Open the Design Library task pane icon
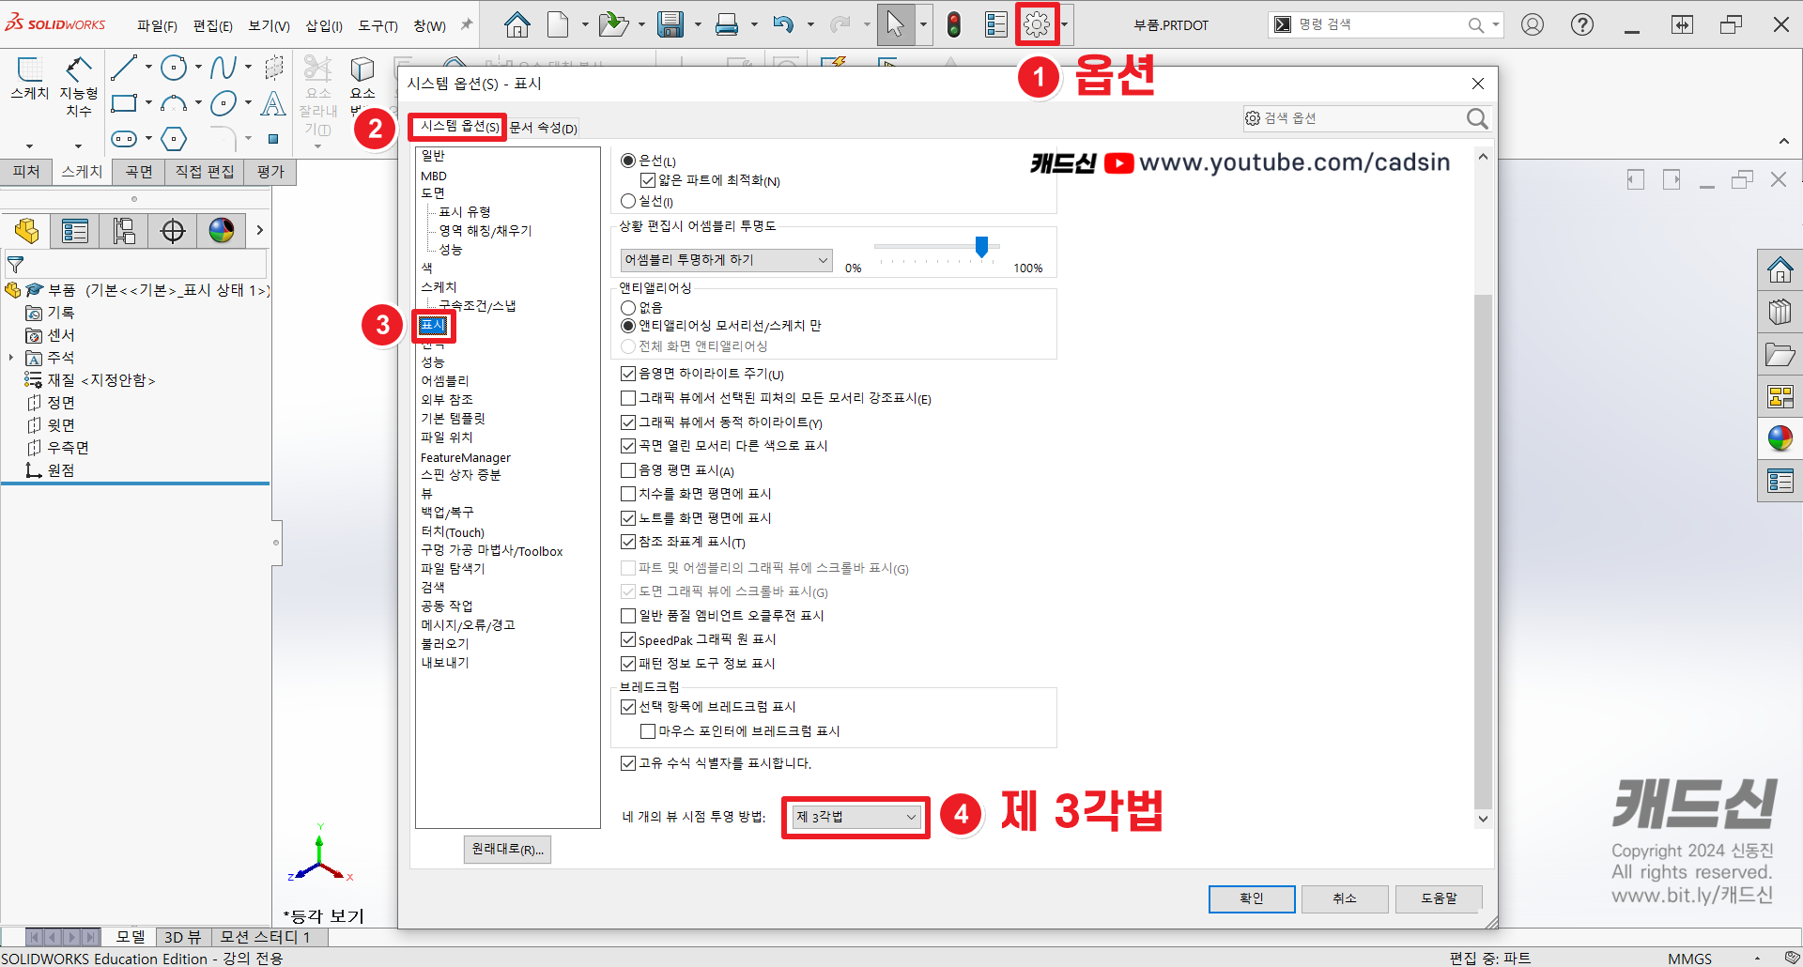The height and width of the screenshot is (967, 1803). (x=1780, y=312)
